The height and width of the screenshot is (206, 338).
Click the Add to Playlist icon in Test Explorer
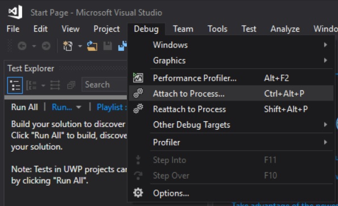click(55, 85)
